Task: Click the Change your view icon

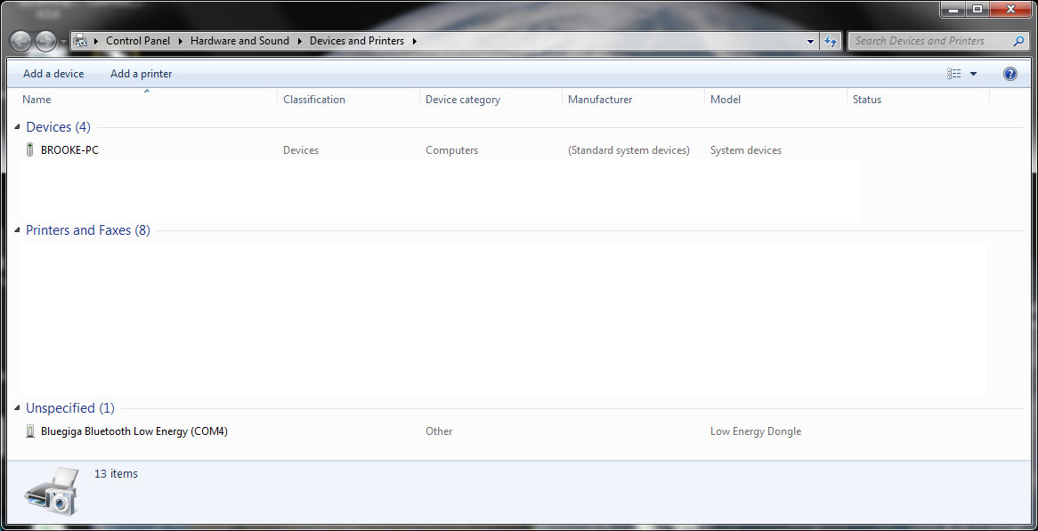Action: (954, 74)
